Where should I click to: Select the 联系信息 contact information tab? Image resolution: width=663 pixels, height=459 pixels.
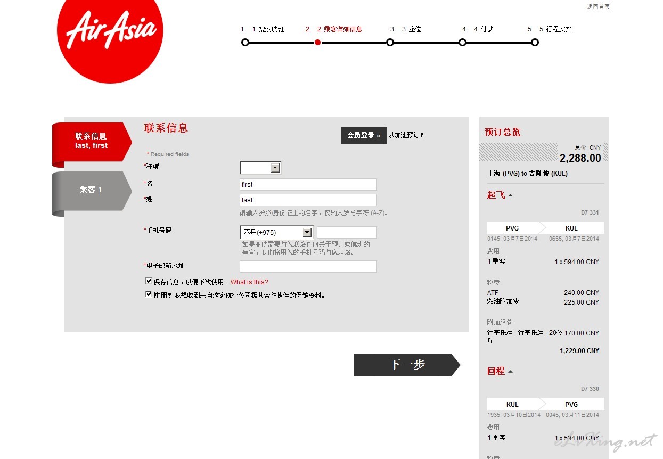coord(92,141)
